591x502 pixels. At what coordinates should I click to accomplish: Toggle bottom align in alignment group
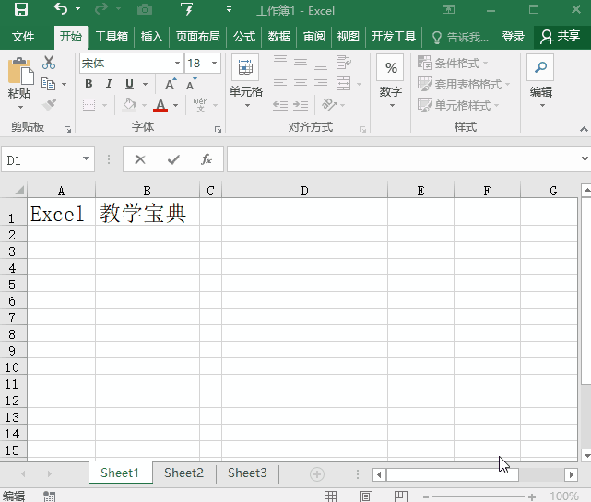[x=321, y=64]
